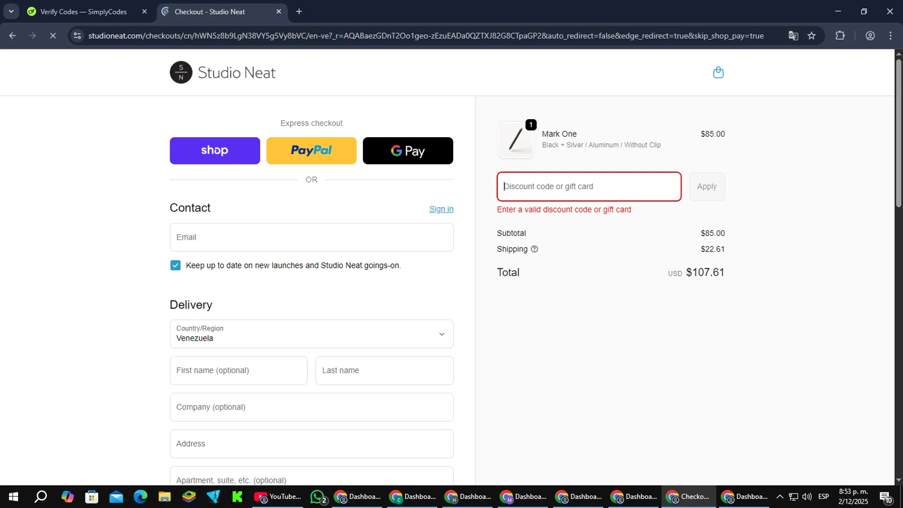The image size is (903, 508).
Task: Open the Mail app in taskbar
Action: pyautogui.click(x=116, y=497)
